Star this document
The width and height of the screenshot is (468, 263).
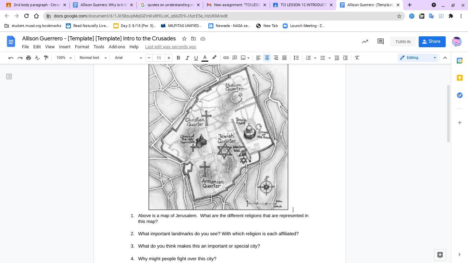coord(184,39)
